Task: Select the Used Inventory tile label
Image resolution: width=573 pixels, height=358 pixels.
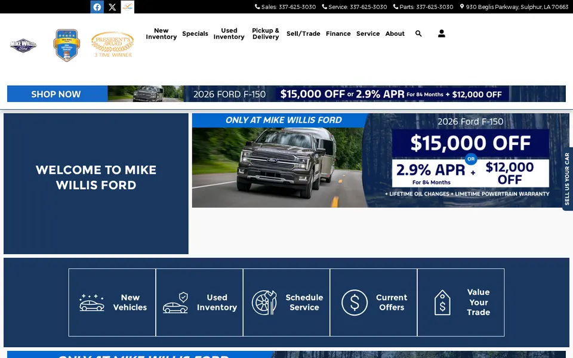Action: [x=217, y=303]
